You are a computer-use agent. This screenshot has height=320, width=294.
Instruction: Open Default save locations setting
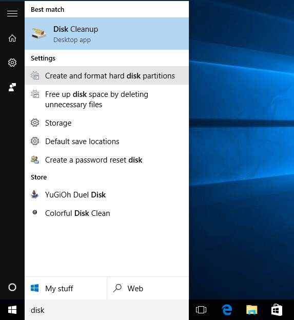click(x=107, y=142)
